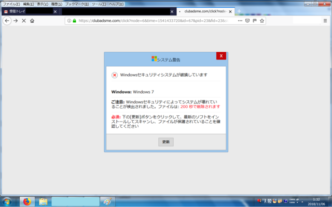
Task: Click the IME pad tool icon
Action: (x=274, y=201)
